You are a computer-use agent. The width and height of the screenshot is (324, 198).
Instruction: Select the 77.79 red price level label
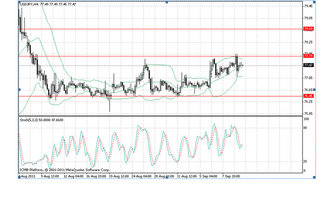[308, 56]
